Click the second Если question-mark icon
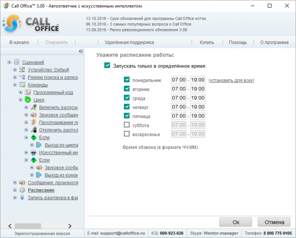The height and width of the screenshot is (238, 296). click(x=34, y=160)
